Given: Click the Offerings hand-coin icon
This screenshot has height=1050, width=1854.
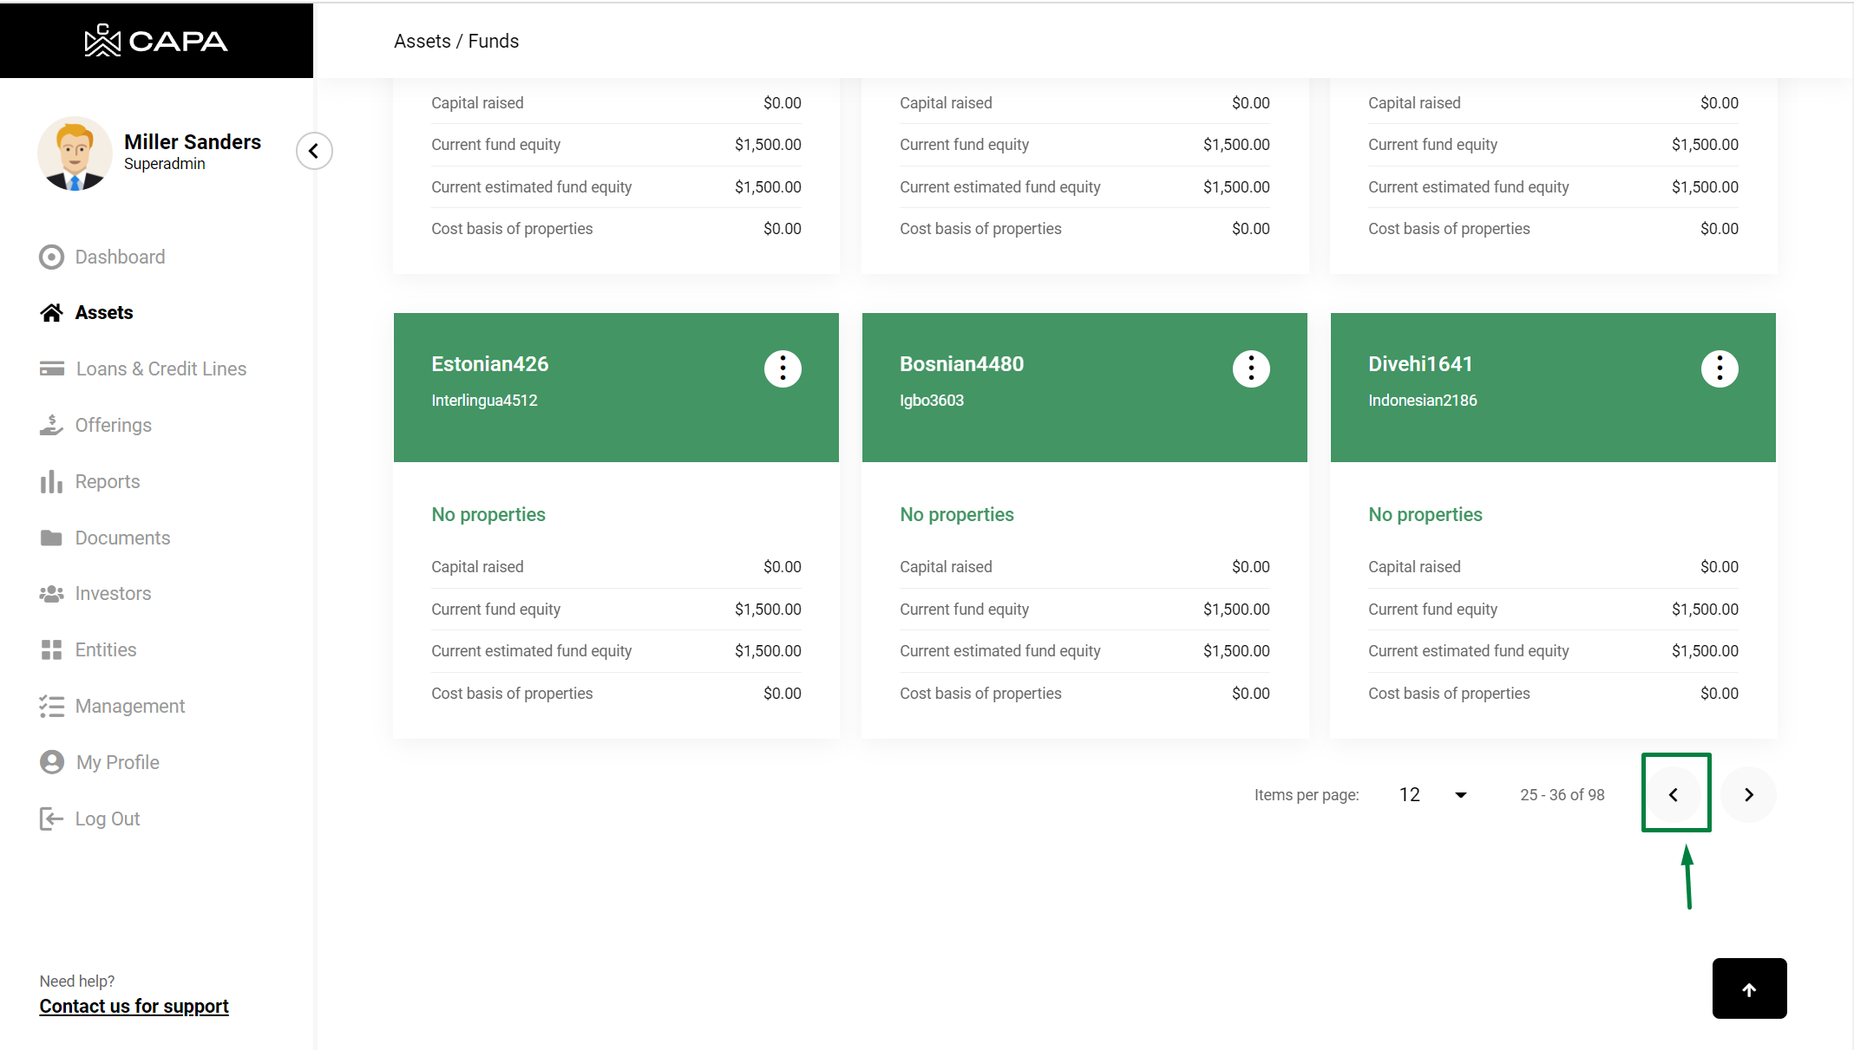Looking at the screenshot, I should (51, 425).
